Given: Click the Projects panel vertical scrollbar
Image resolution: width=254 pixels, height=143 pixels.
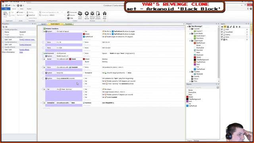Looking at the screenshot, I should click(x=219, y=54).
